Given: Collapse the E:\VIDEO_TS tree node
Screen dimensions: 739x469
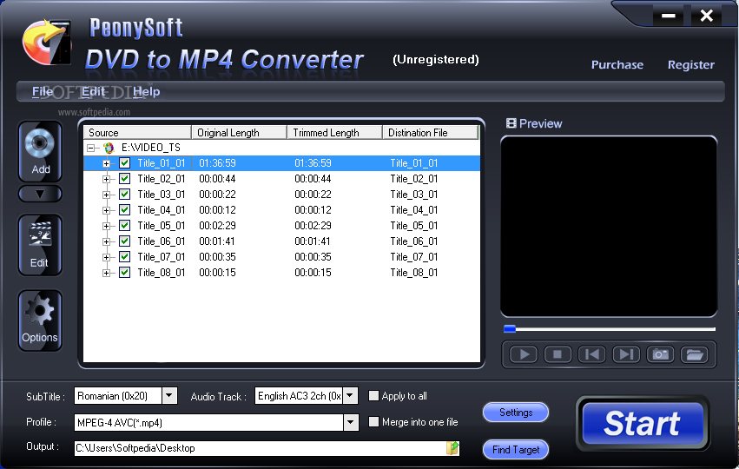Looking at the screenshot, I should coord(90,148).
